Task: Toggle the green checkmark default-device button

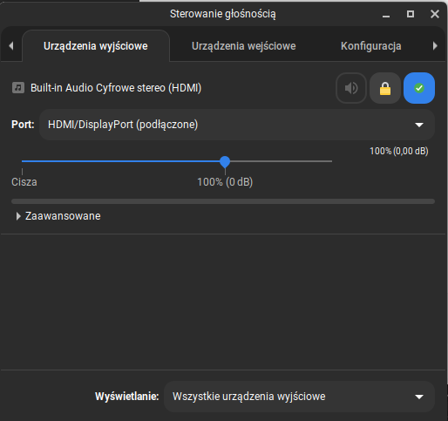Action: (419, 88)
